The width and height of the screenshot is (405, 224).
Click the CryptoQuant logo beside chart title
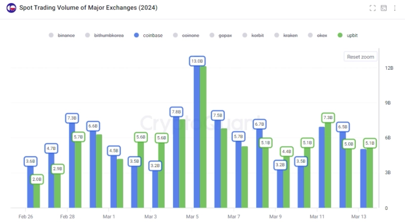point(11,8)
